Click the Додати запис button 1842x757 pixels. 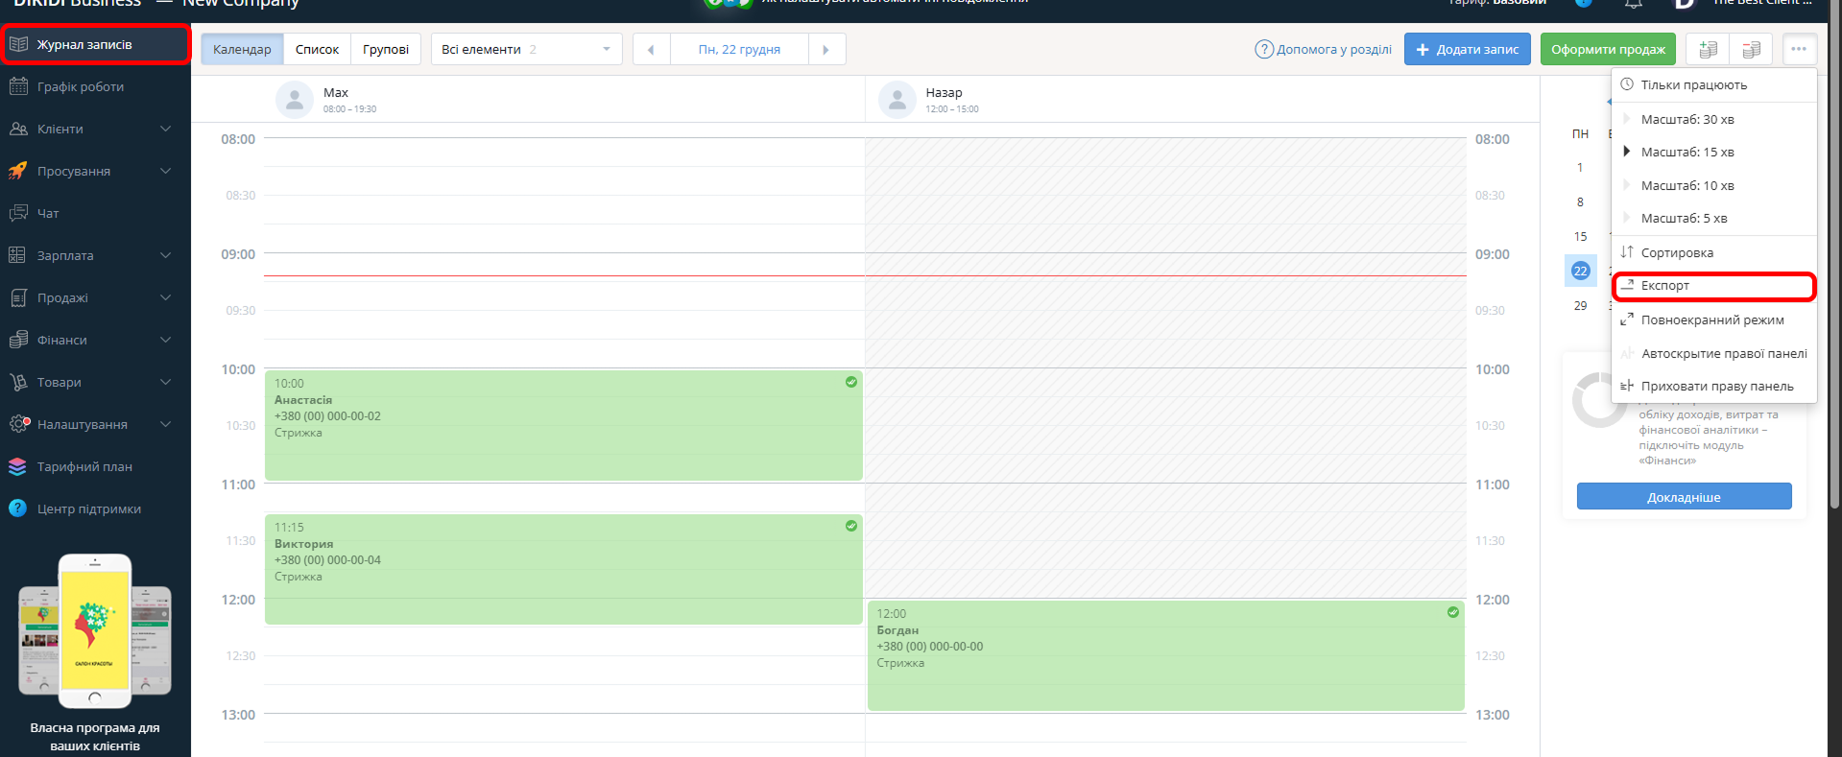coord(1467,49)
